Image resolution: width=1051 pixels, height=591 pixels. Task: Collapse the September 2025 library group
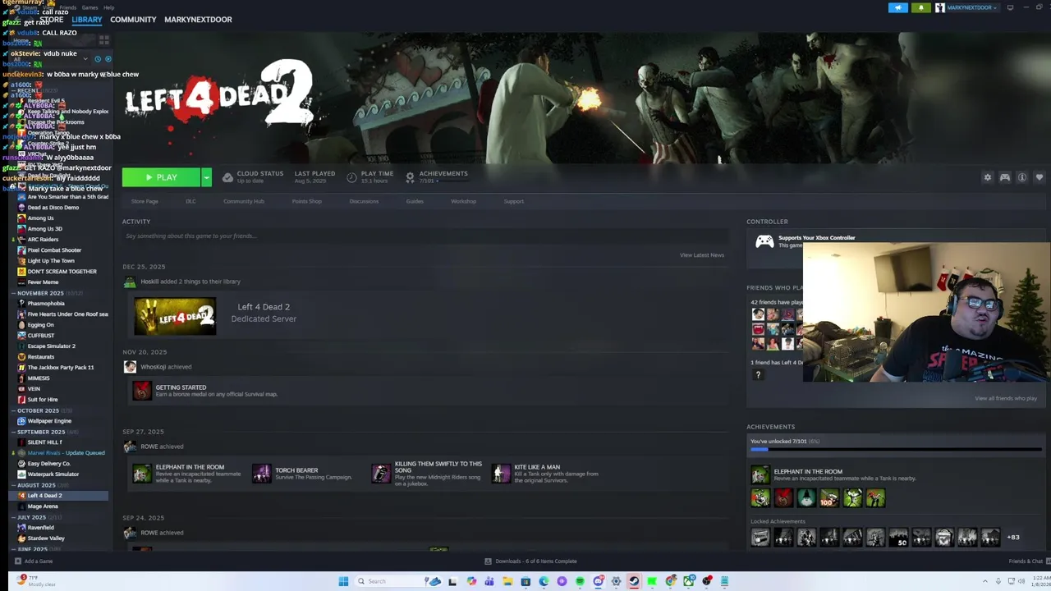point(13,432)
